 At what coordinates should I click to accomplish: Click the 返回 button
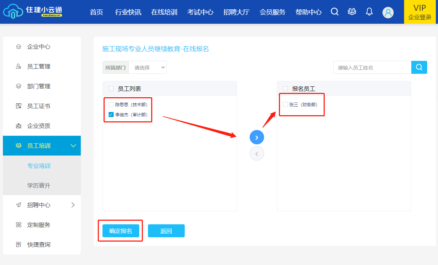pos(166,231)
